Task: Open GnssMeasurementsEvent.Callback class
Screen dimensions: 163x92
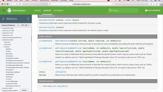Action: click(x=18, y=63)
